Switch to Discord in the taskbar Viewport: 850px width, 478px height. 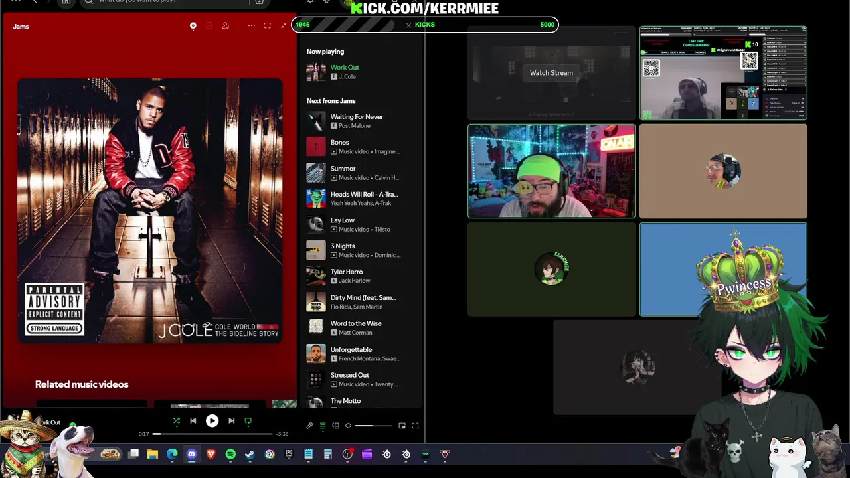[192, 454]
